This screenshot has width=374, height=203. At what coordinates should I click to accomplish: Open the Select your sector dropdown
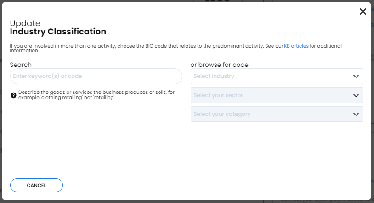pyautogui.click(x=277, y=95)
